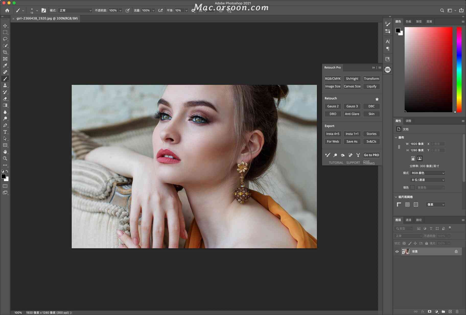The width and height of the screenshot is (466, 315).
Task: Open the brush 模式 blend mode dropdown
Action: (75, 10)
